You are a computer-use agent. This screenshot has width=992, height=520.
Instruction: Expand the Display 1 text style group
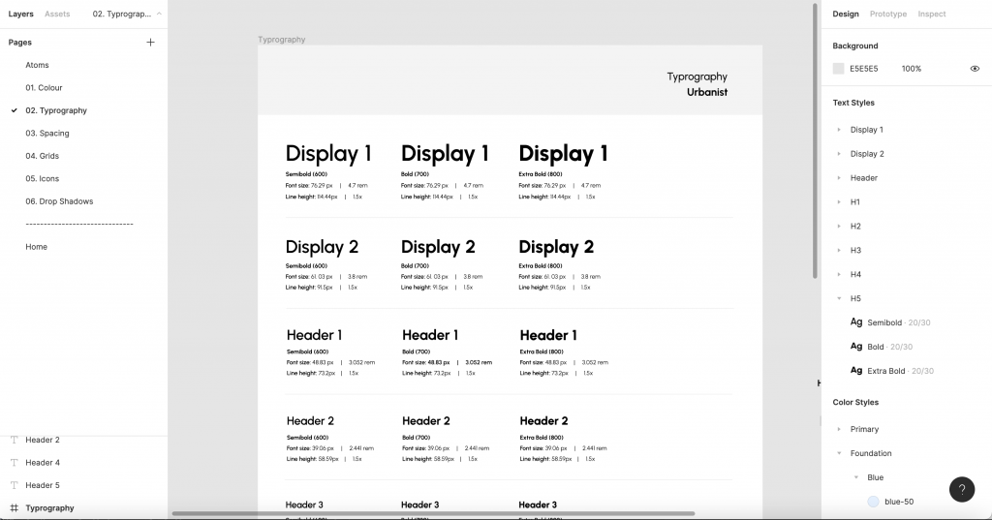839,130
